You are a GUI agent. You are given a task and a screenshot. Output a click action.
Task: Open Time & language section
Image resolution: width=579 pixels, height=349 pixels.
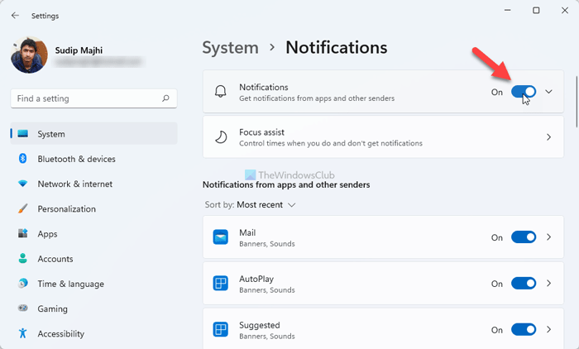click(70, 284)
